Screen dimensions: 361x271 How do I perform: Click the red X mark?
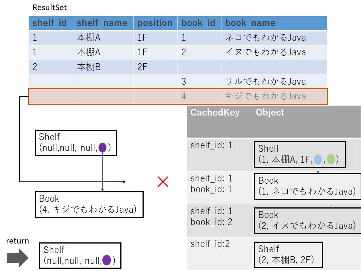[x=162, y=182]
